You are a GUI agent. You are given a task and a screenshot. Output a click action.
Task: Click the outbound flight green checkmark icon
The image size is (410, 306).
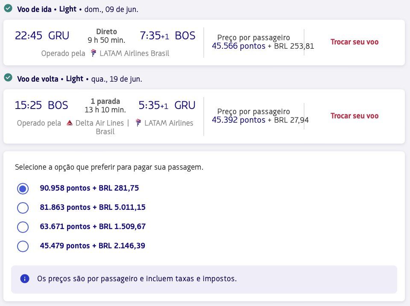[8, 9]
